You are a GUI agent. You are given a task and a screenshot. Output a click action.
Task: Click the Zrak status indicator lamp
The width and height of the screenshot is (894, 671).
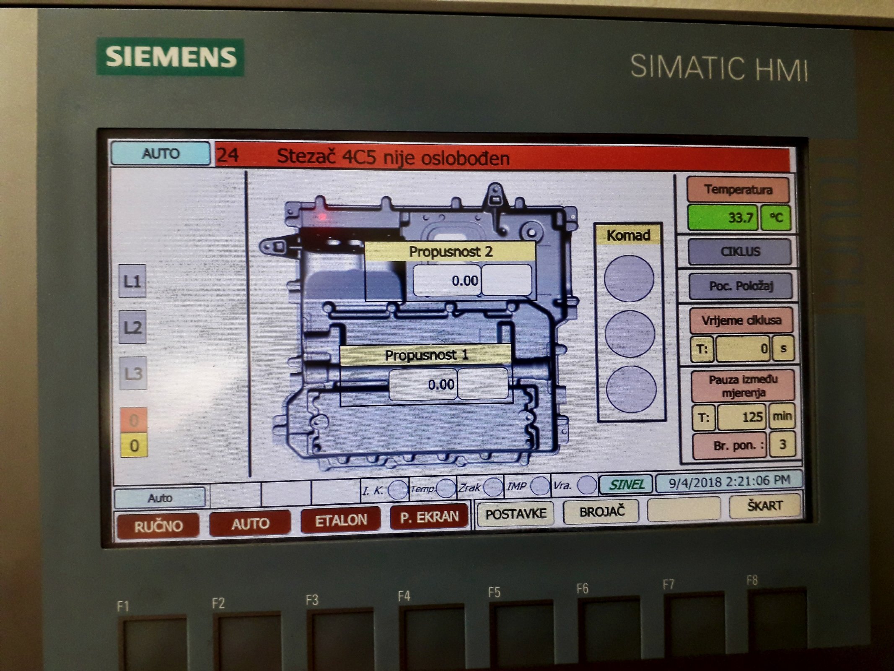click(492, 487)
